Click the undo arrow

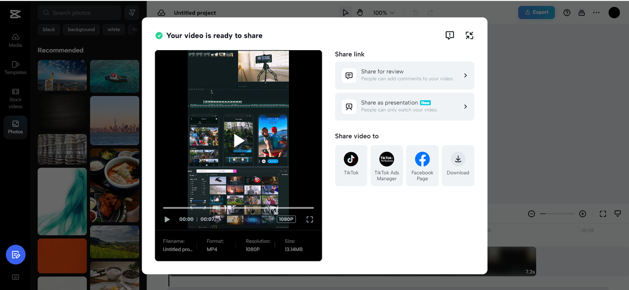click(416, 13)
